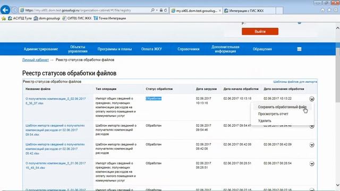Image resolution: width=340 pixels, height=191 pixels.
Task: Open the dom.gosuslugi bookmark
Action: 47,19
